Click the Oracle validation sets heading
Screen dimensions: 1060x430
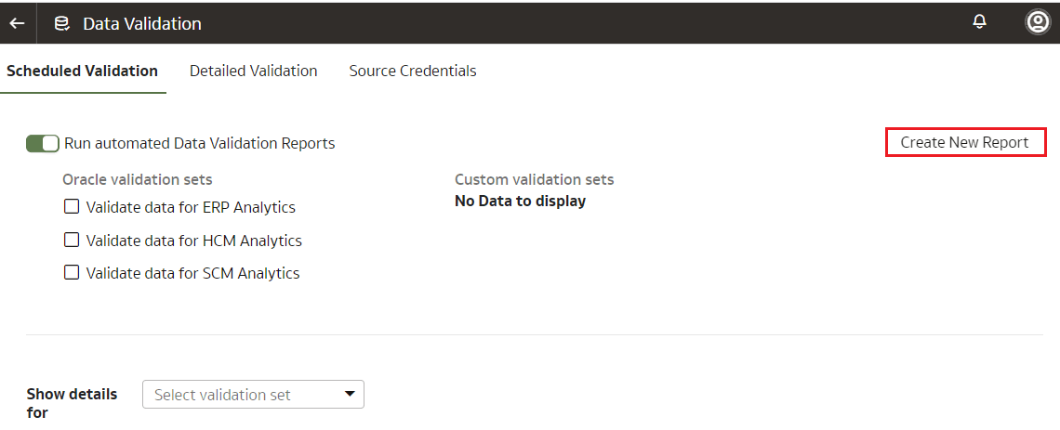(137, 179)
